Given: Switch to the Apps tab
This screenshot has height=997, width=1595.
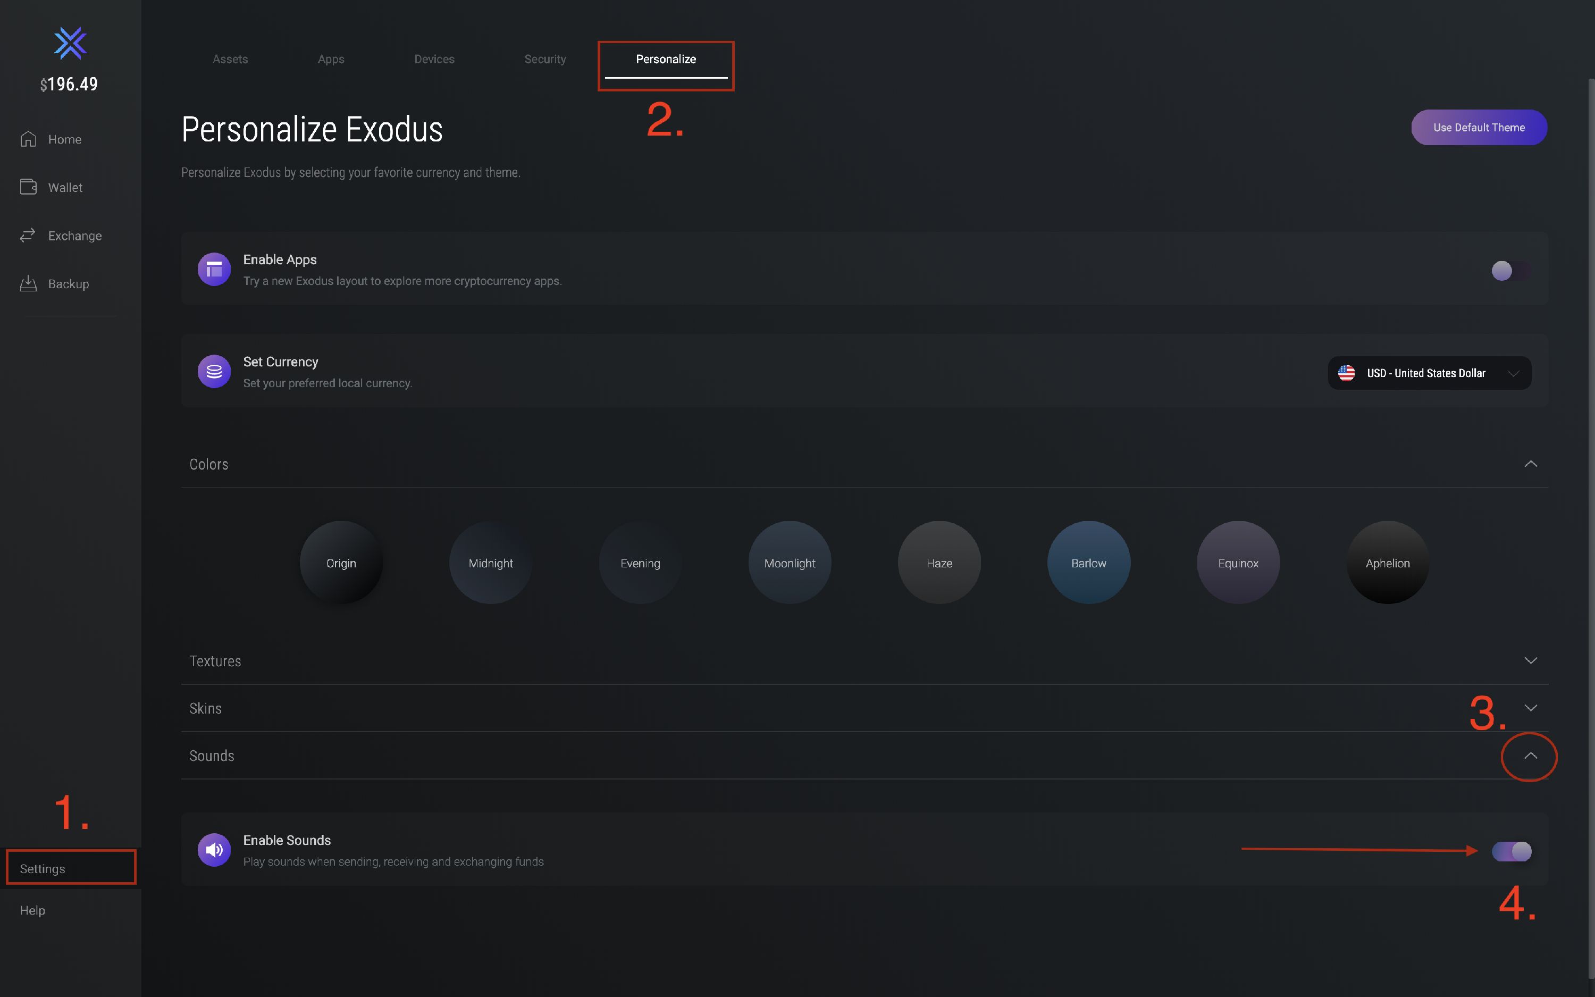Looking at the screenshot, I should 331,60.
